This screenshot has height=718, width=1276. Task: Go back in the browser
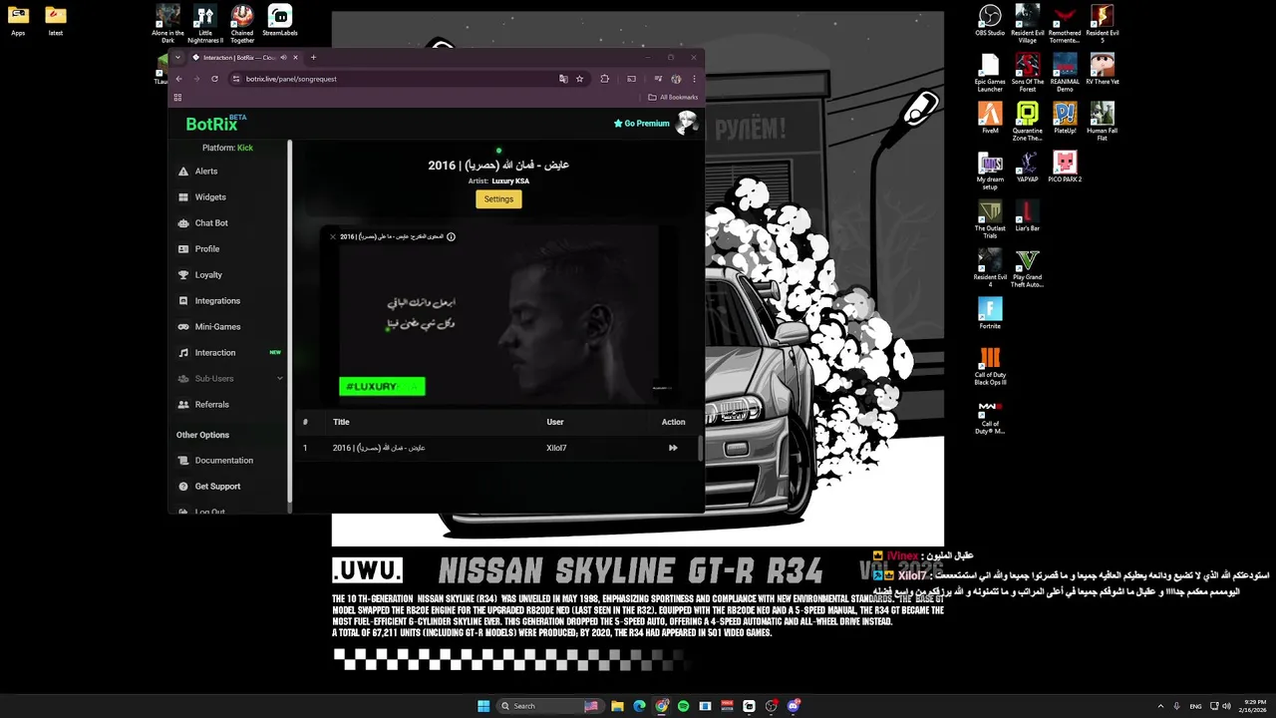(178, 79)
